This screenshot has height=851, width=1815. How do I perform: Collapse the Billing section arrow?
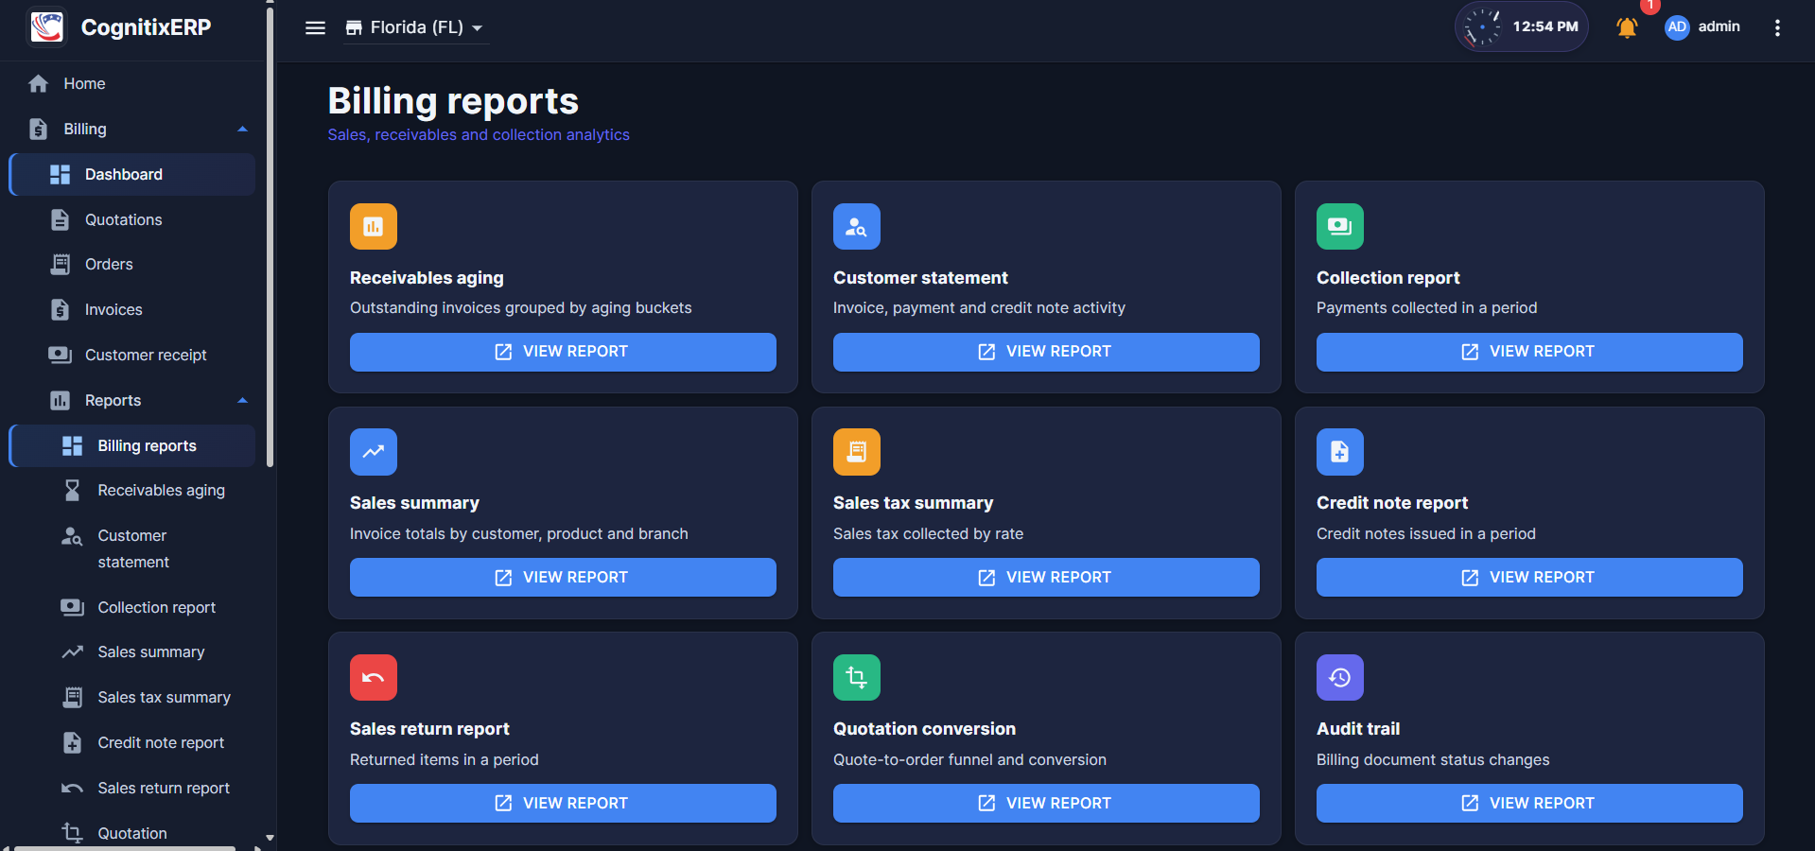[243, 129]
